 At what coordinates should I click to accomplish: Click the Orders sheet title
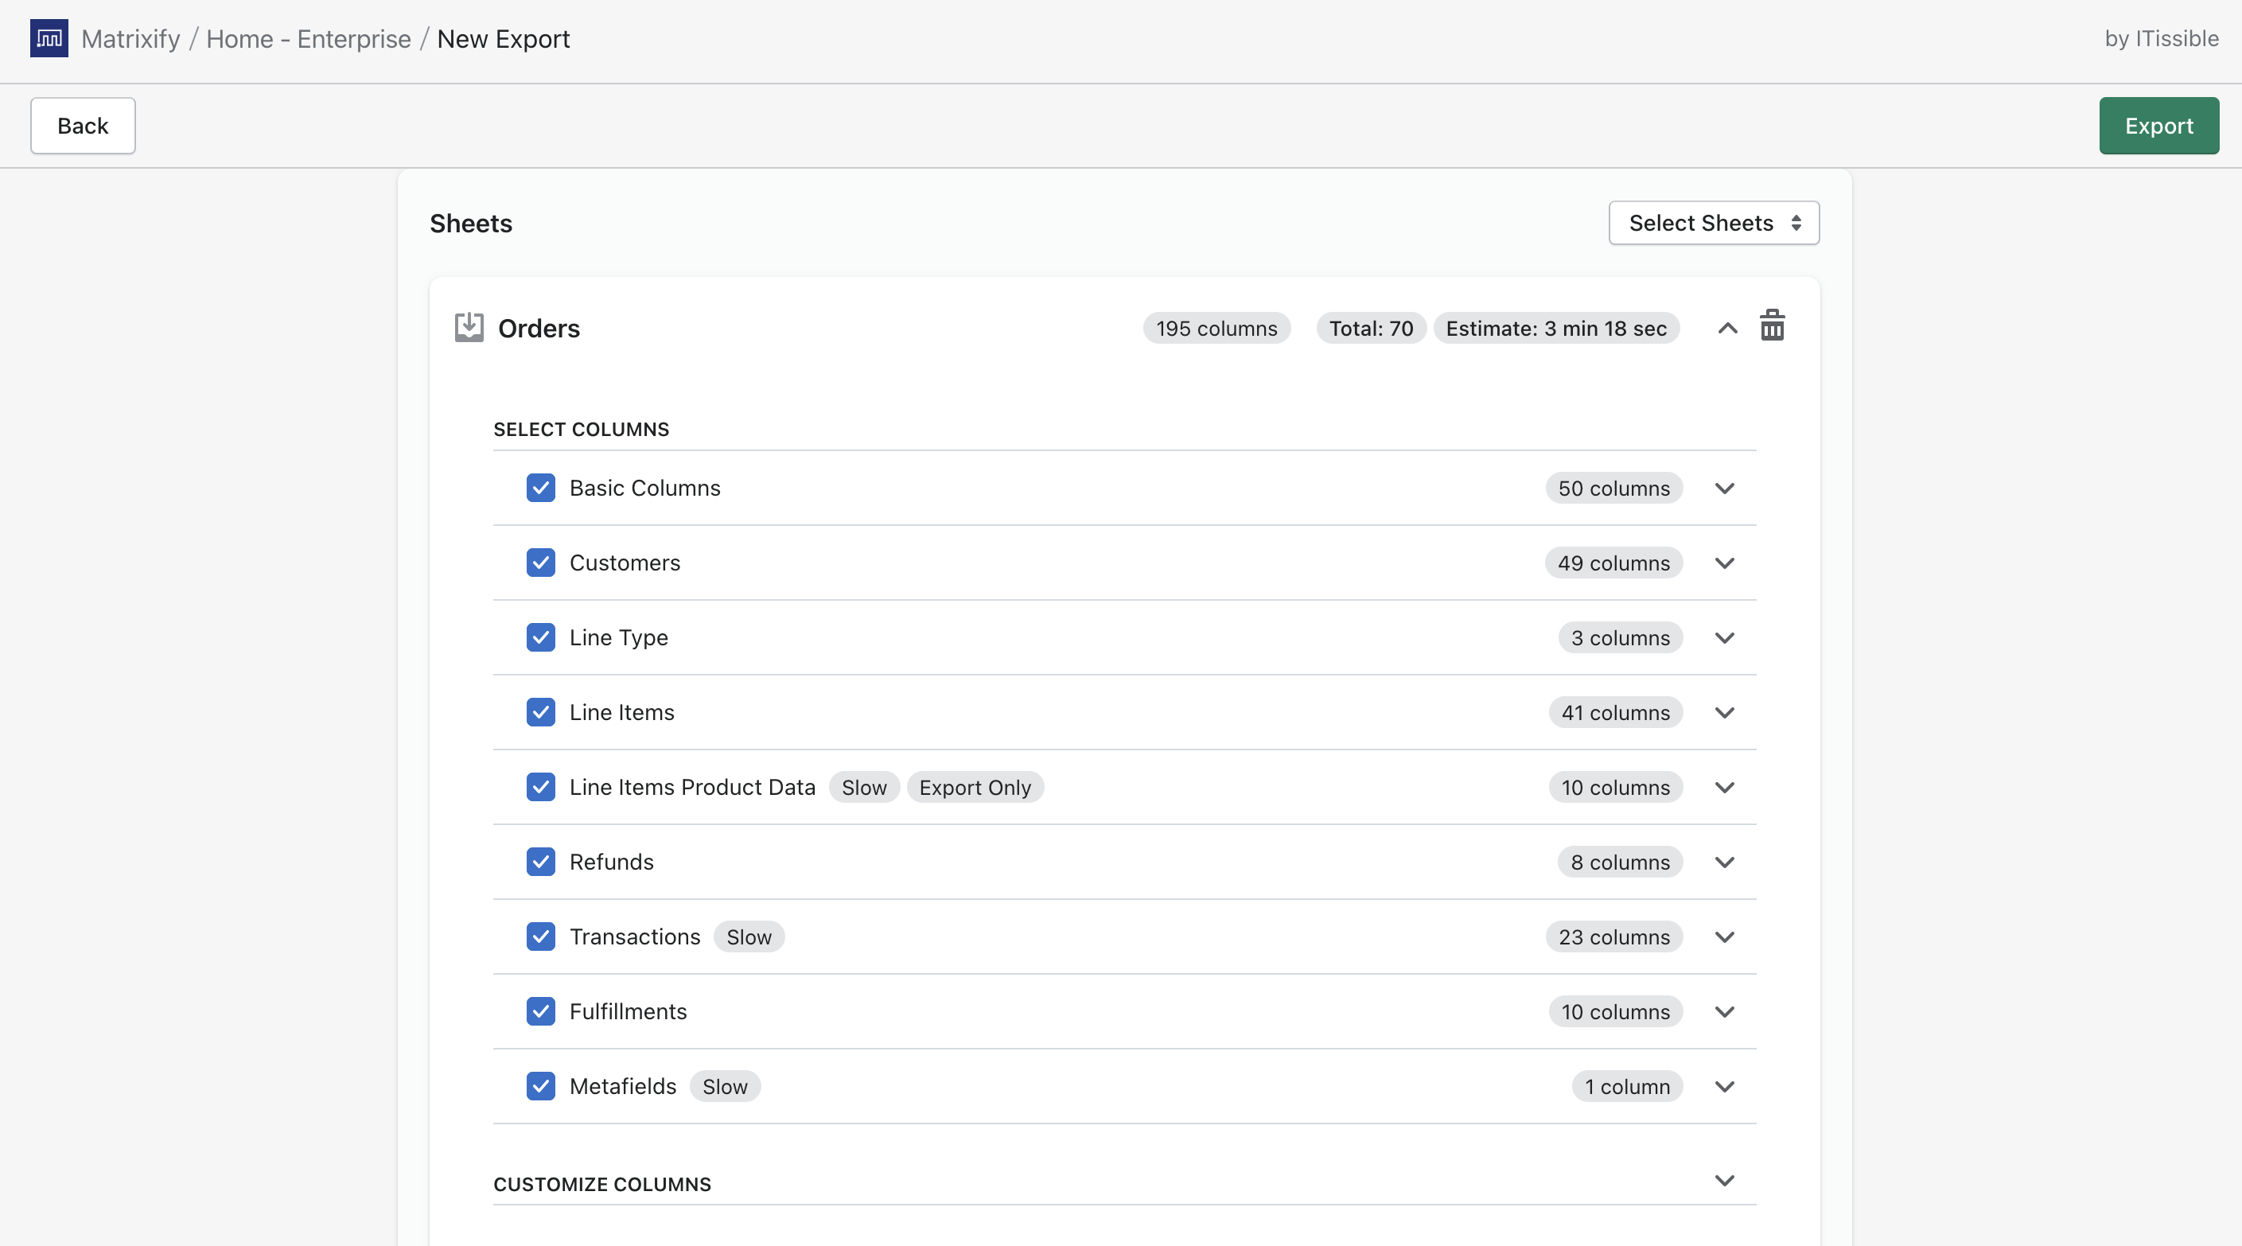click(539, 328)
